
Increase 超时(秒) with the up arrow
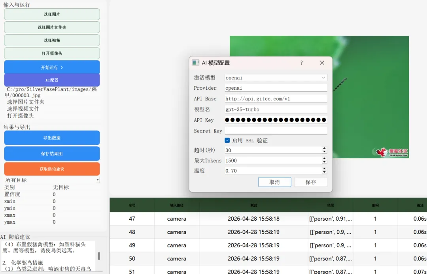(x=324, y=148)
